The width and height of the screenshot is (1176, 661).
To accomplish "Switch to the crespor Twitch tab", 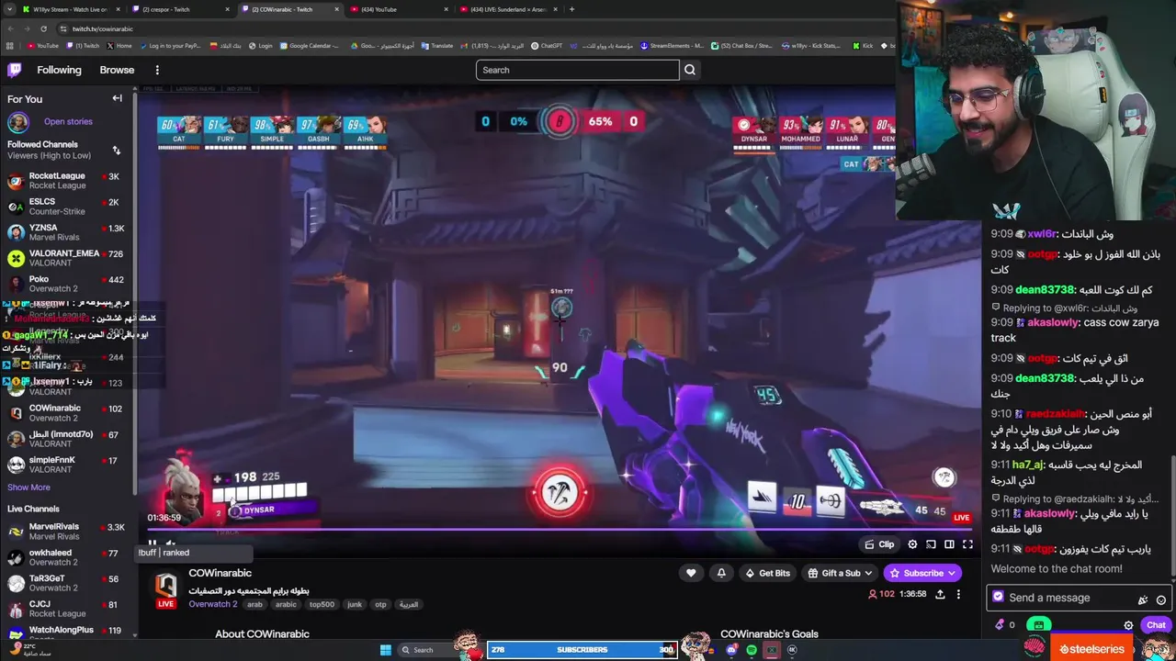I will tap(179, 9).
